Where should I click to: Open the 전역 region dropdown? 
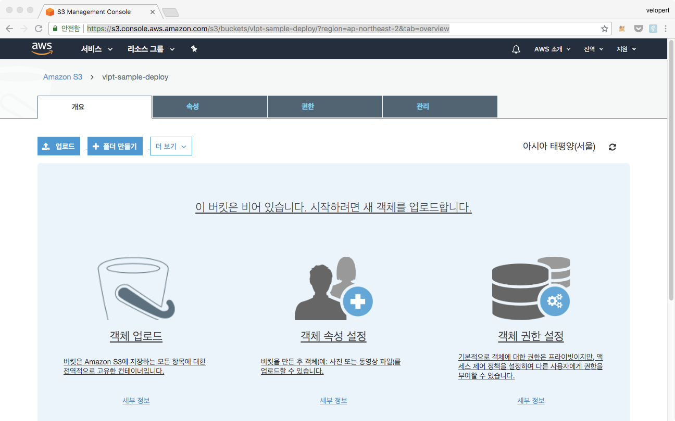594,49
